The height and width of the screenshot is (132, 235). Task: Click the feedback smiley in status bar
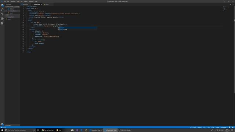coord(229,127)
